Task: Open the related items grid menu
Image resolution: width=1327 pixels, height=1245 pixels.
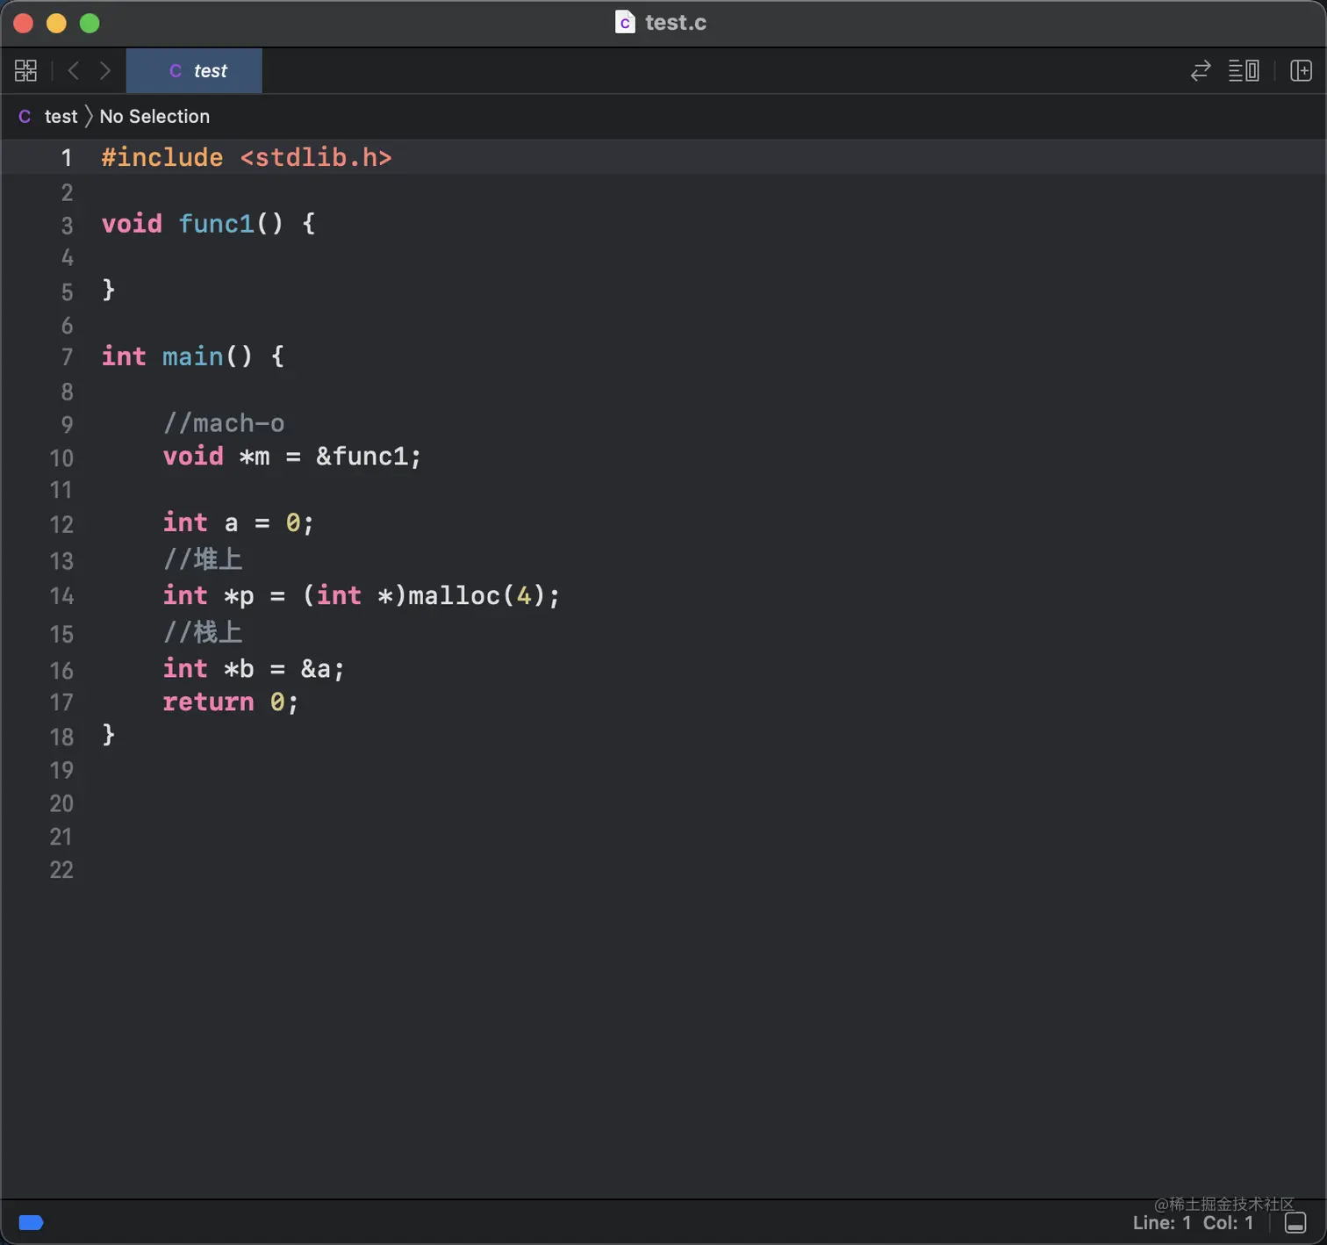Action: point(25,70)
